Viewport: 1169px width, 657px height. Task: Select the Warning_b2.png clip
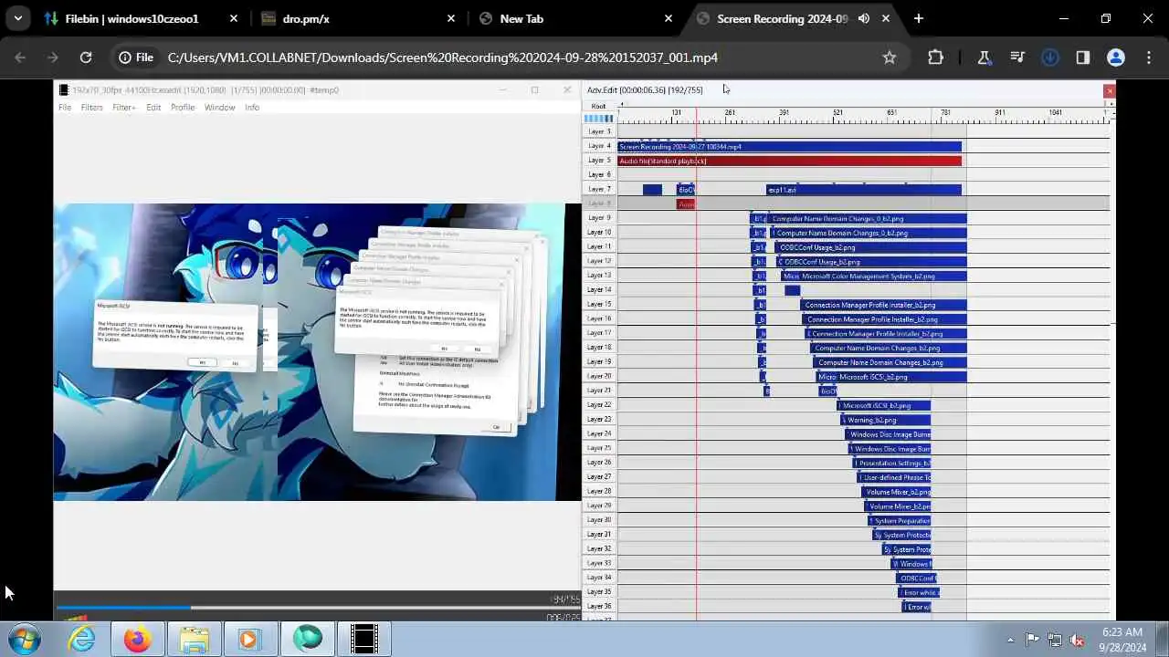point(886,420)
